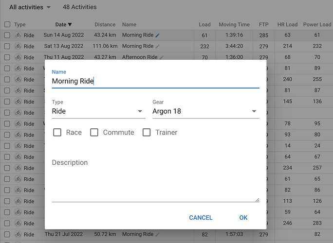Sort by Moving Time column header
The image size is (333, 243).
pyautogui.click(x=234, y=25)
